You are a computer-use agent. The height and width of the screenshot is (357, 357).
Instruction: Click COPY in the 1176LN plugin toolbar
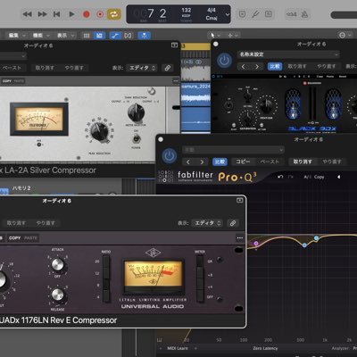[14, 238]
